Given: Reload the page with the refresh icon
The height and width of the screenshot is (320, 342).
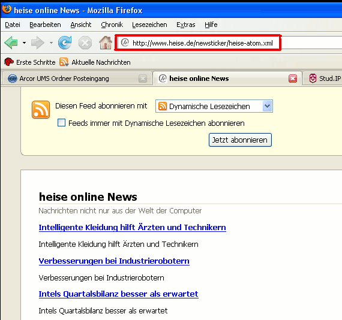Looking at the screenshot, I should pos(65,43).
